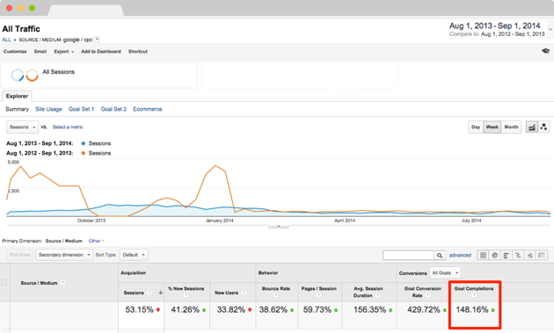554x333 pixels.
Task: Click inside the table search field
Action: 408,255
